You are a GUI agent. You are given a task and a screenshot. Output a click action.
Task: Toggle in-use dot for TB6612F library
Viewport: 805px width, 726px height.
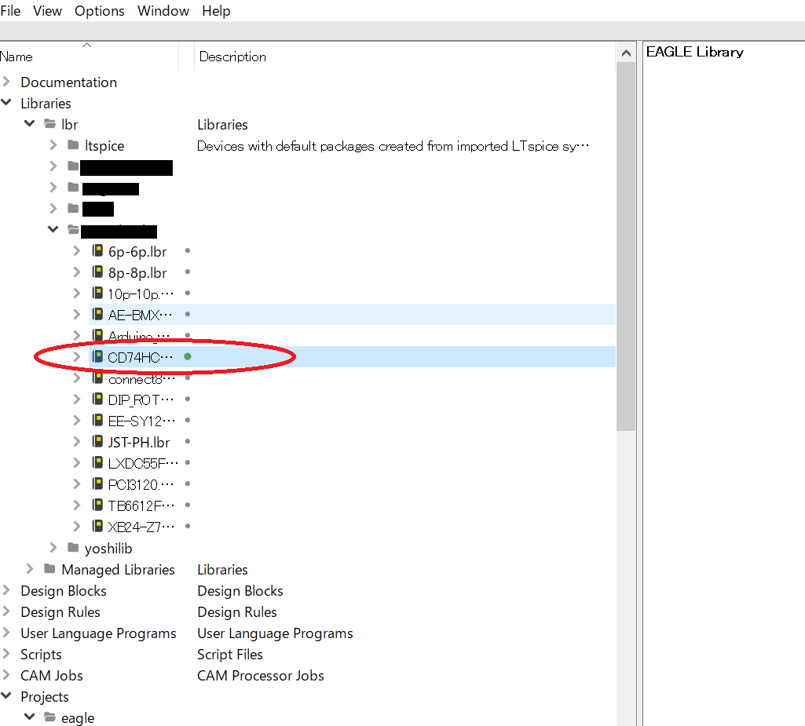coord(188,505)
